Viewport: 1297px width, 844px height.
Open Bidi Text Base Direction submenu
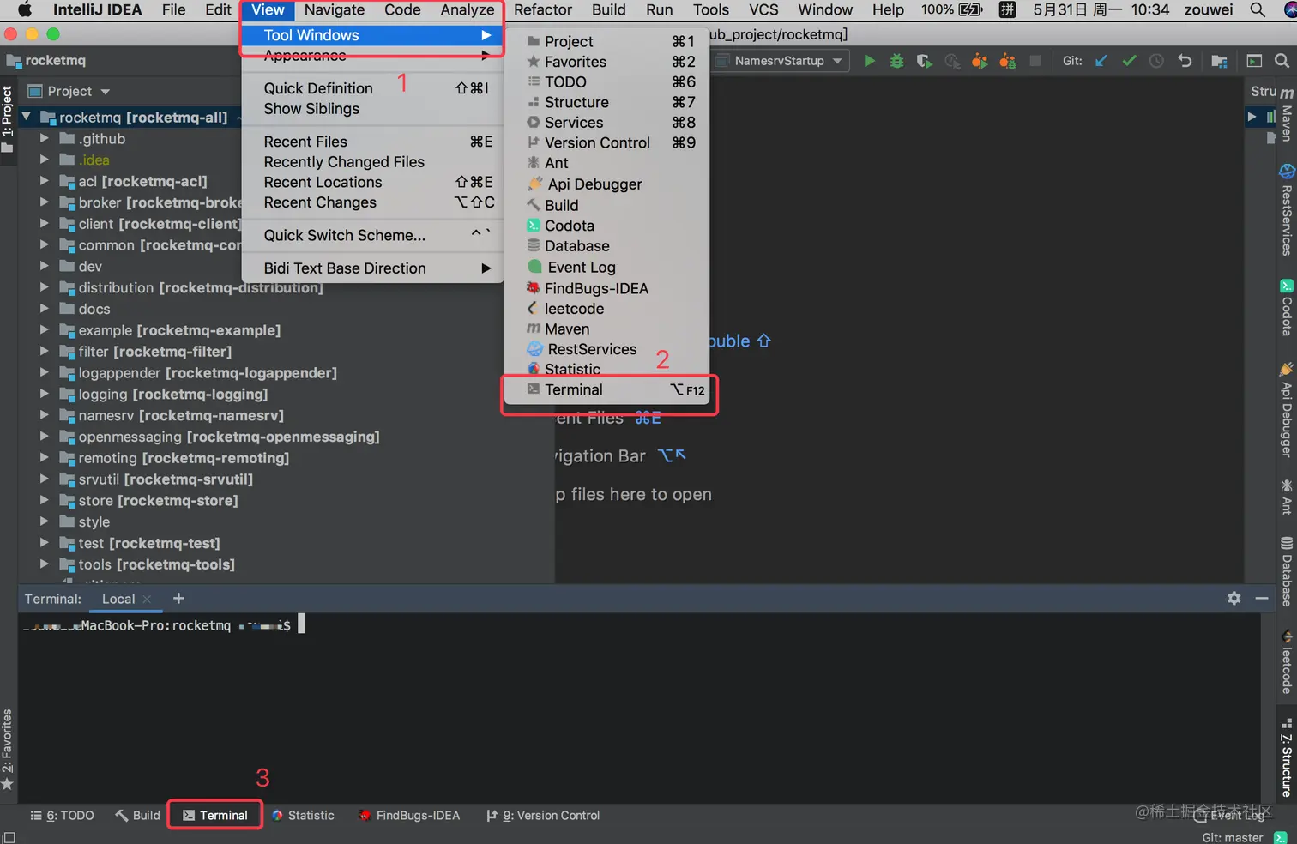coord(373,268)
